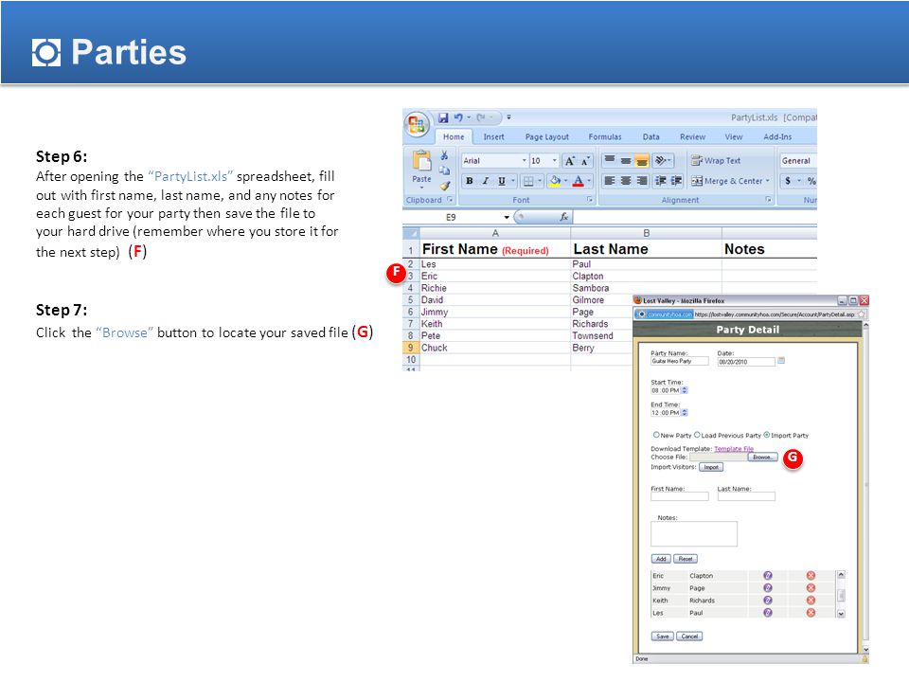This screenshot has width=909, height=682.
Task: Click info icon for Eric Clapton row
Action: pyautogui.click(x=768, y=575)
